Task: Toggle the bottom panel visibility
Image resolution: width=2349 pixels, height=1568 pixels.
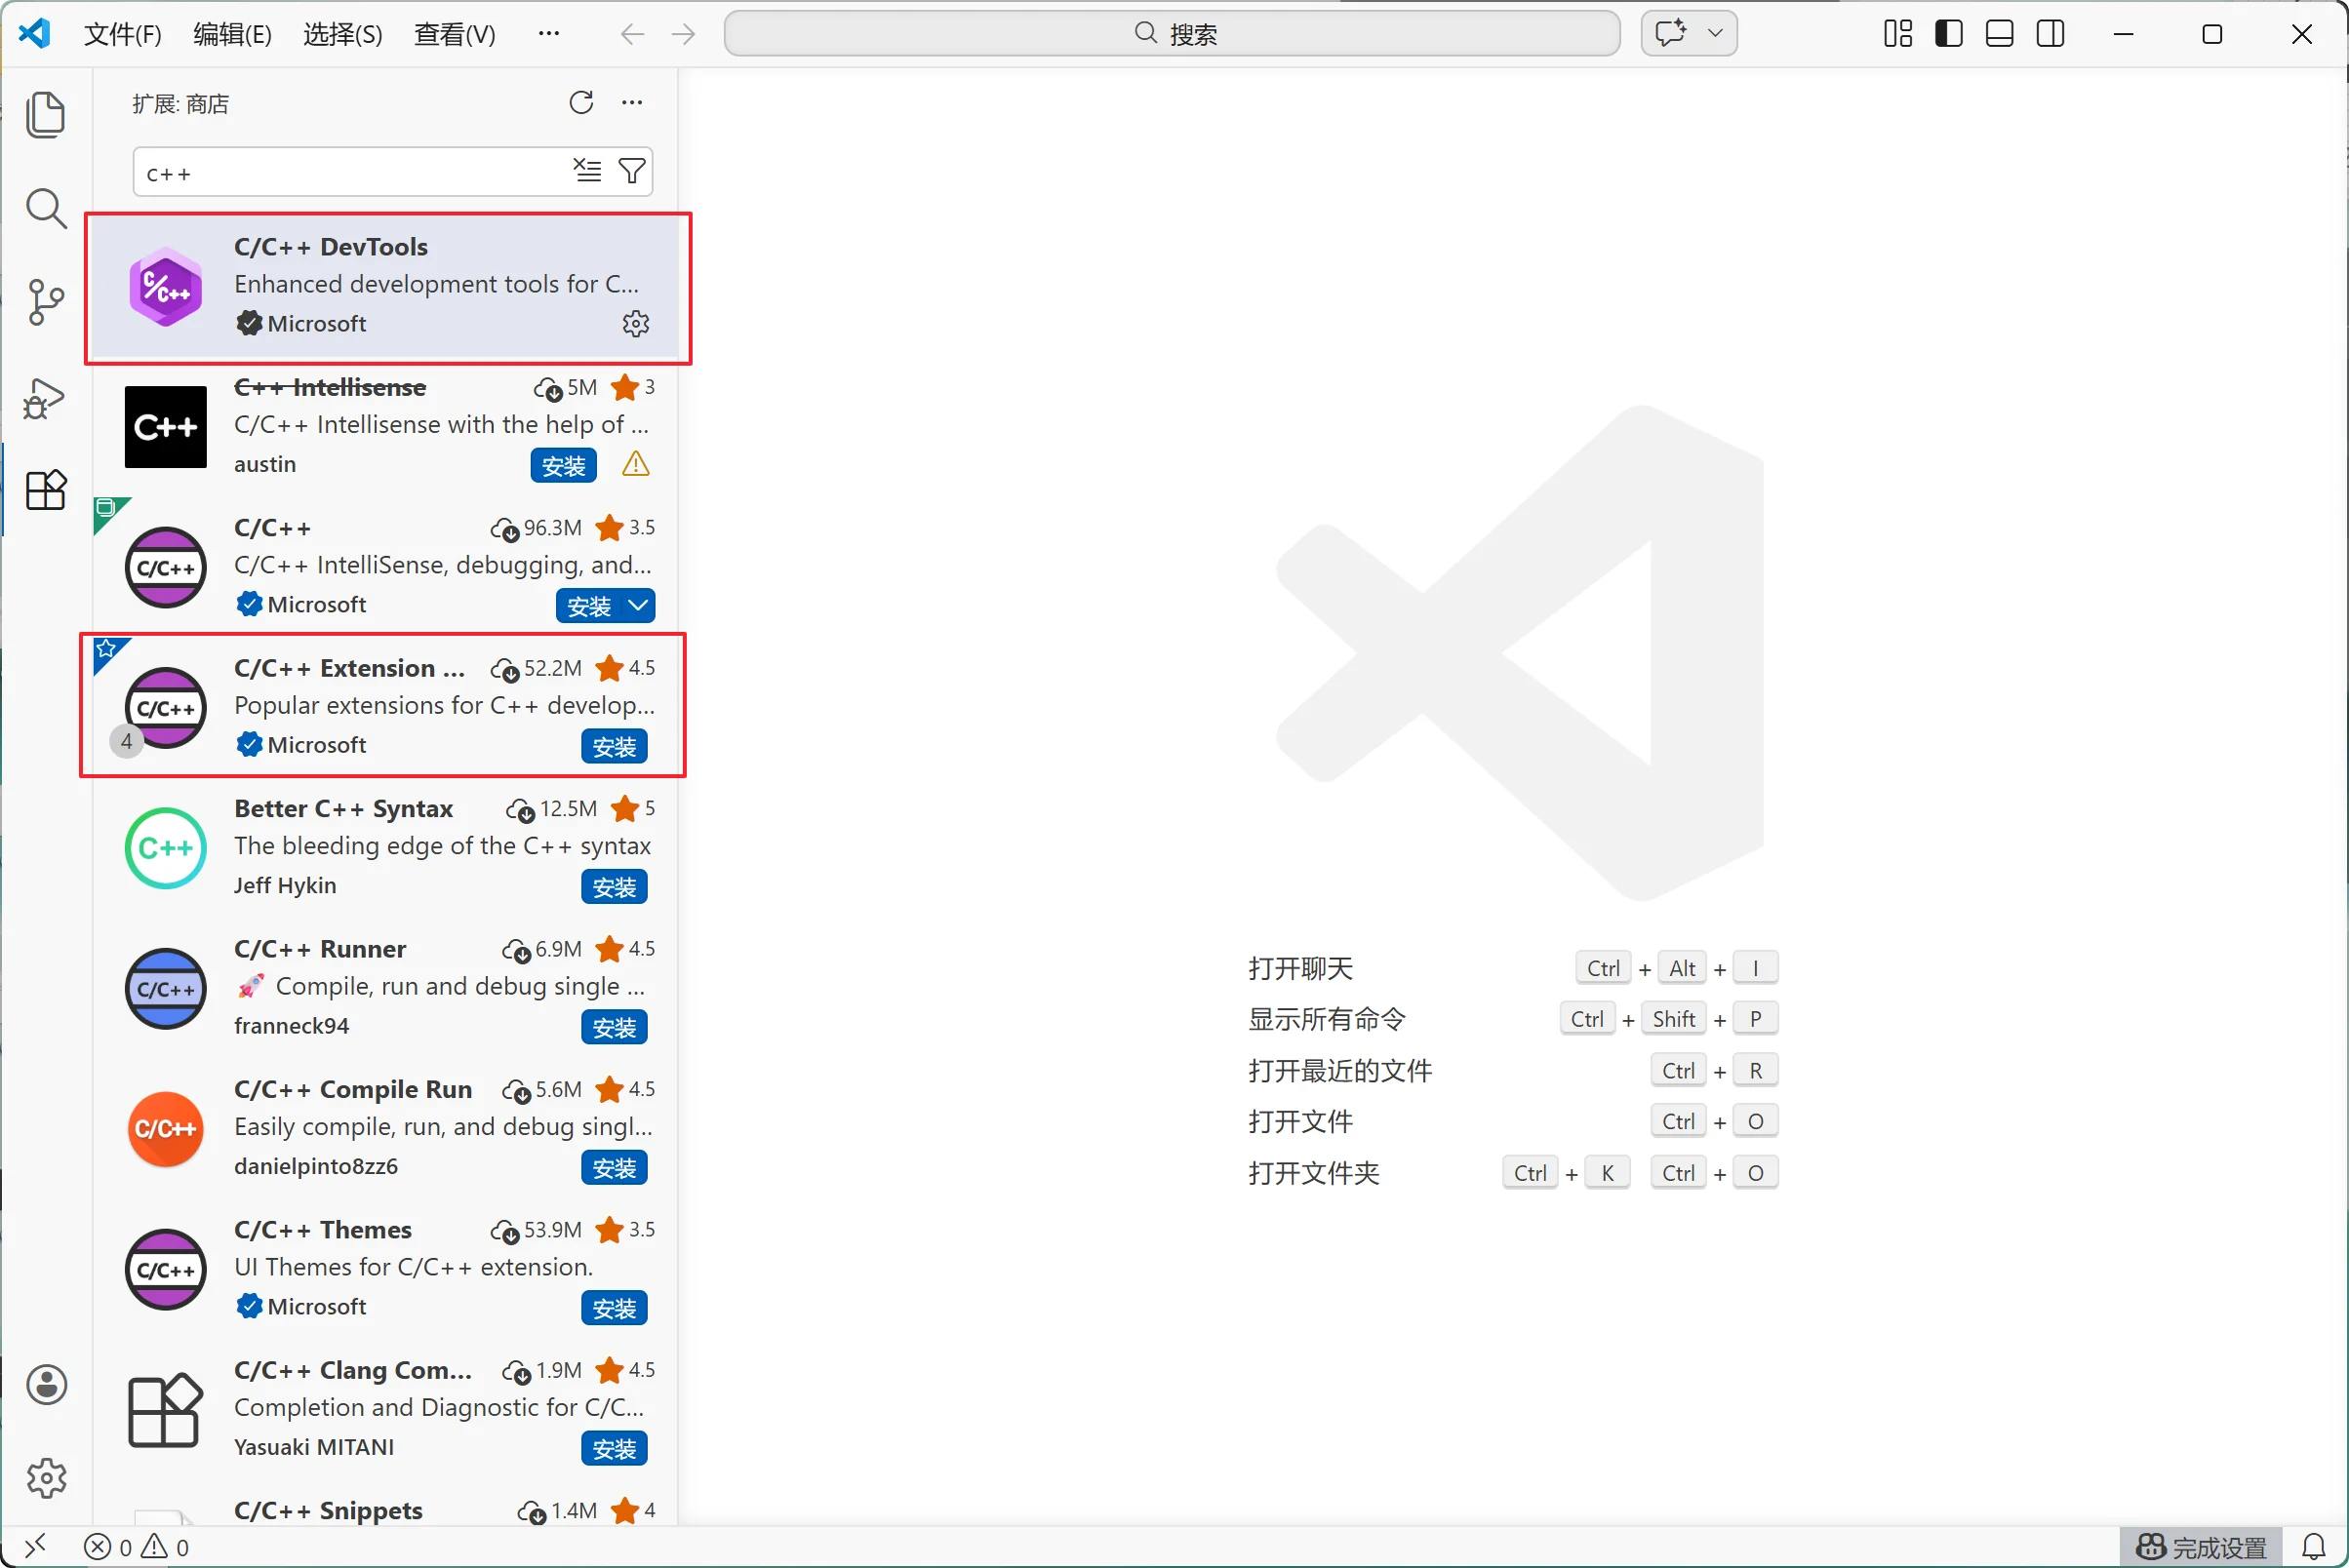Action: (2000, 34)
